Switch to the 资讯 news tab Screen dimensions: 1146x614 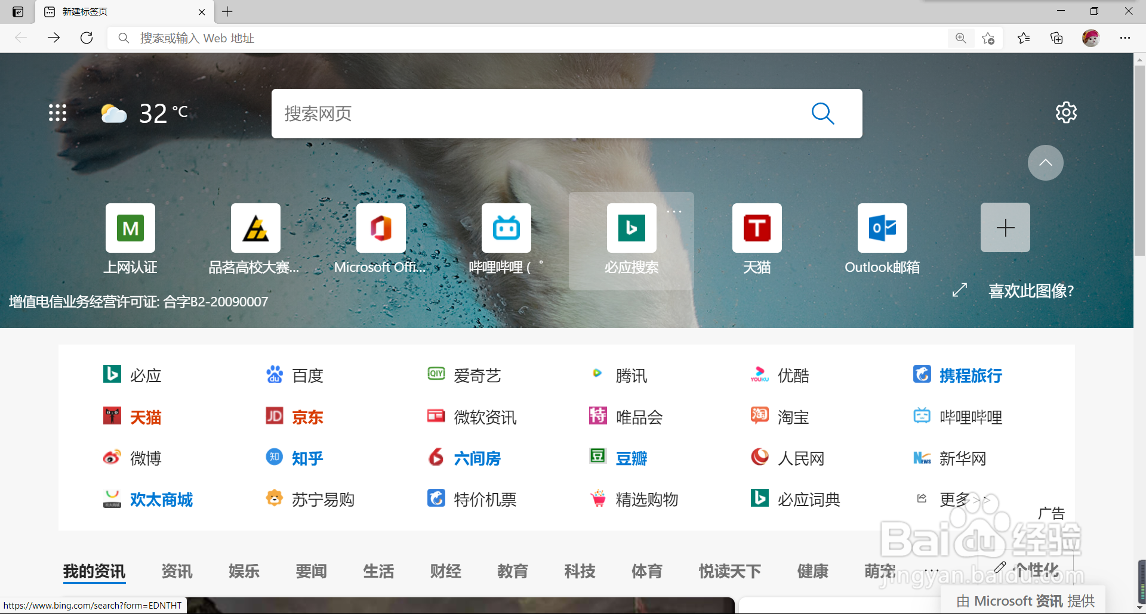177,571
